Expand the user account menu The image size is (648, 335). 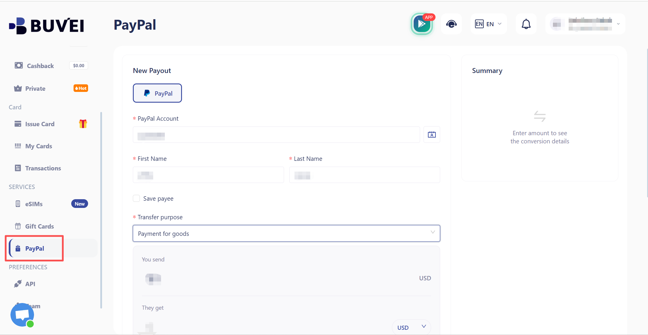point(585,24)
